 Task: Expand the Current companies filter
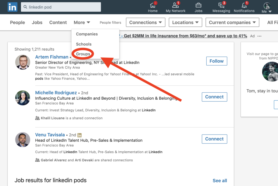(x=232, y=22)
